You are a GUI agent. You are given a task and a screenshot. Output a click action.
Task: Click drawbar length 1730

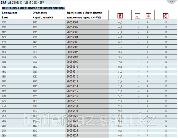pyautogui.click(x=4, y=67)
